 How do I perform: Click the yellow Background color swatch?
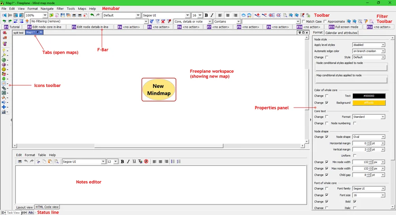369,103
